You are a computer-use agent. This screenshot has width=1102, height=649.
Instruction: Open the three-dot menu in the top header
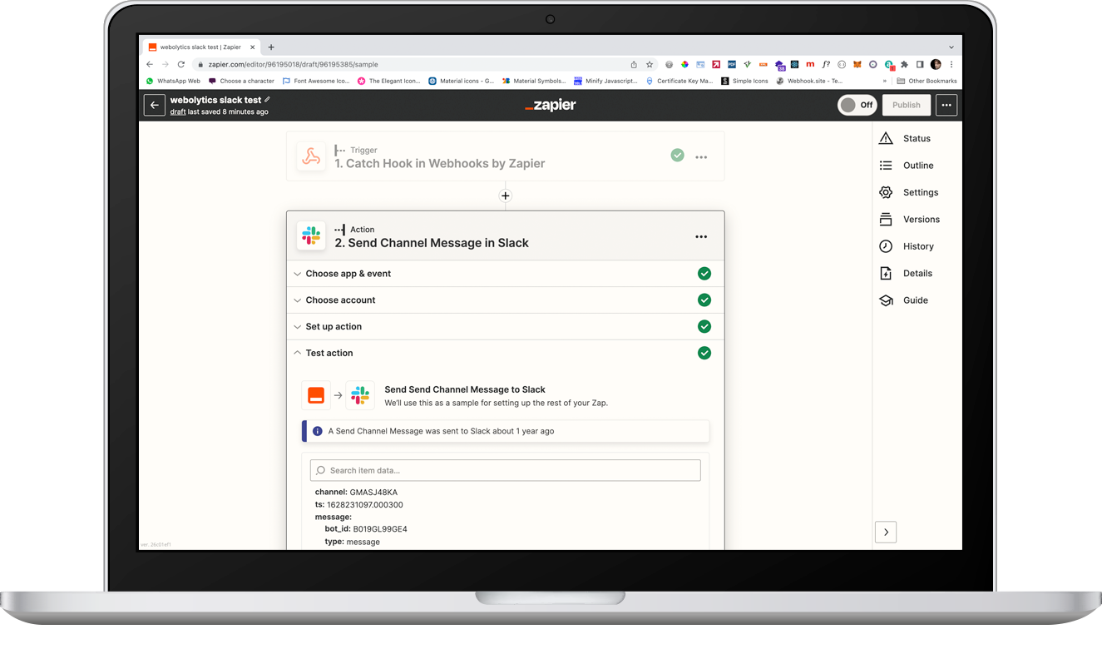click(946, 106)
